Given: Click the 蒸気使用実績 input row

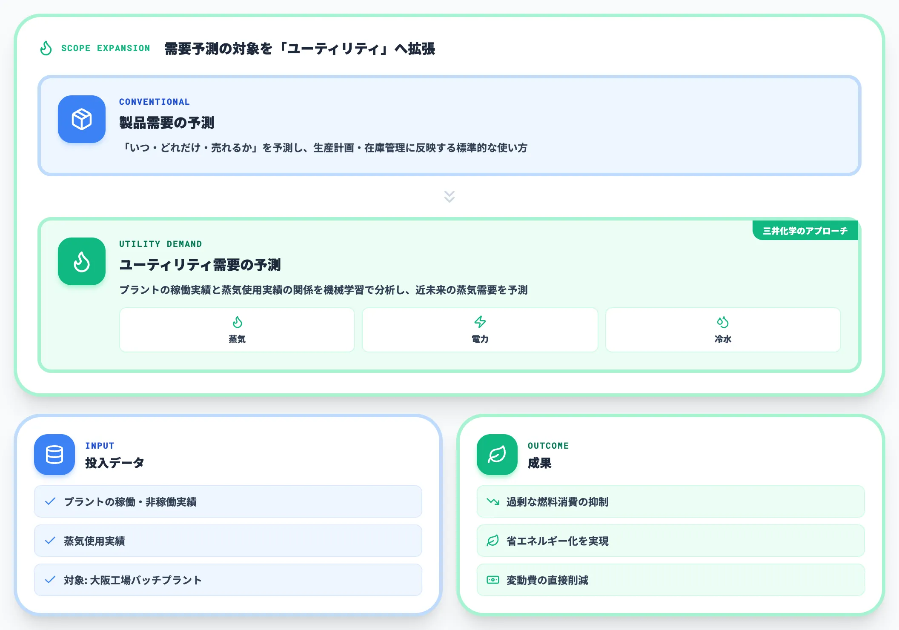Looking at the screenshot, I should 228,541.
